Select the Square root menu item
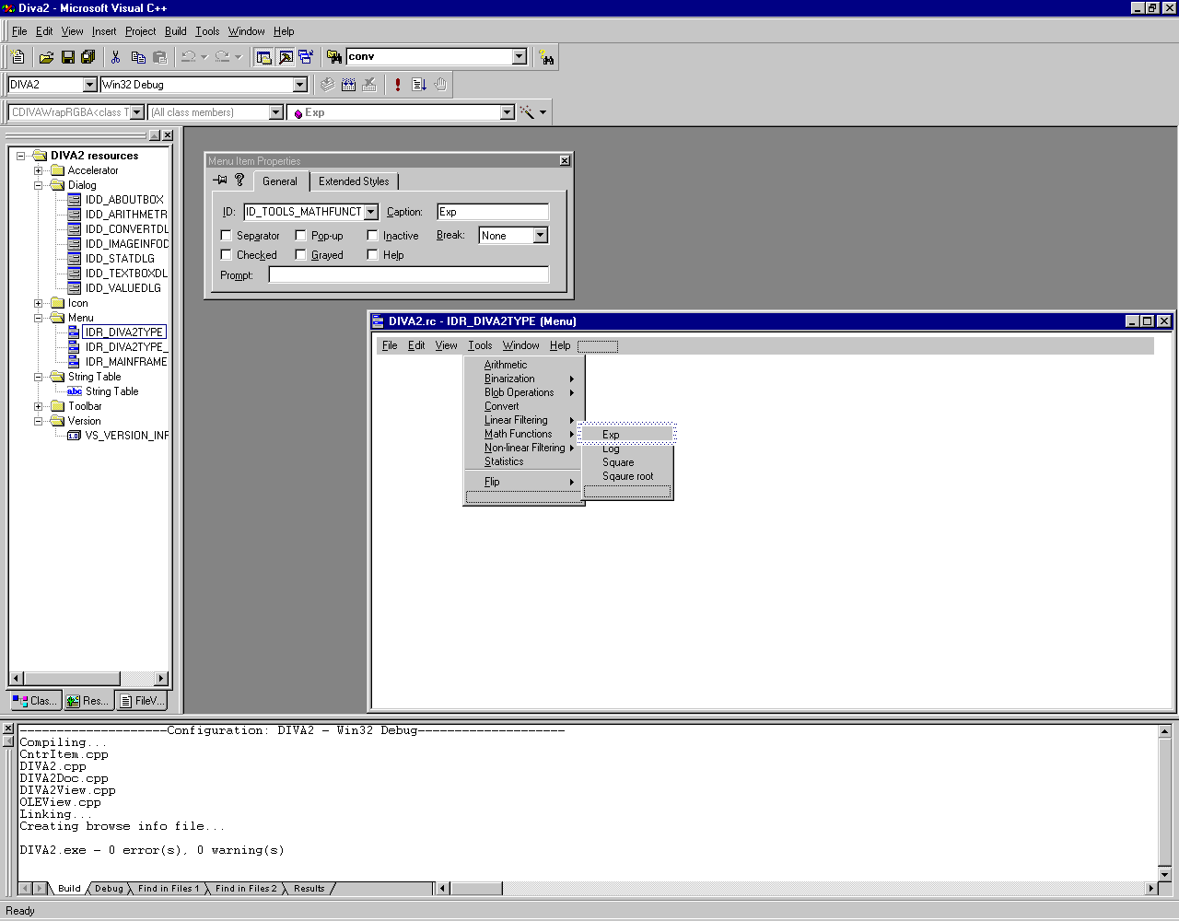Screen dimensions: 1179x921 627,476
